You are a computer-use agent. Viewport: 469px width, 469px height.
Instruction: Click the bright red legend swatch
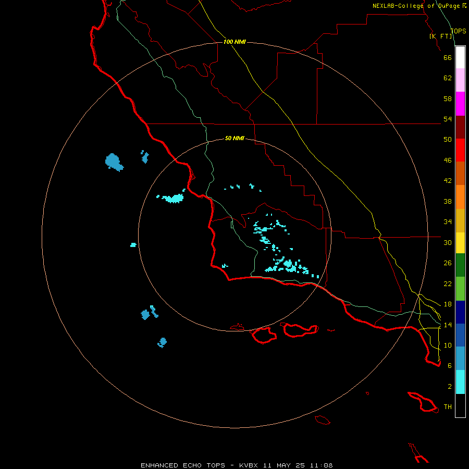point(460,150)
